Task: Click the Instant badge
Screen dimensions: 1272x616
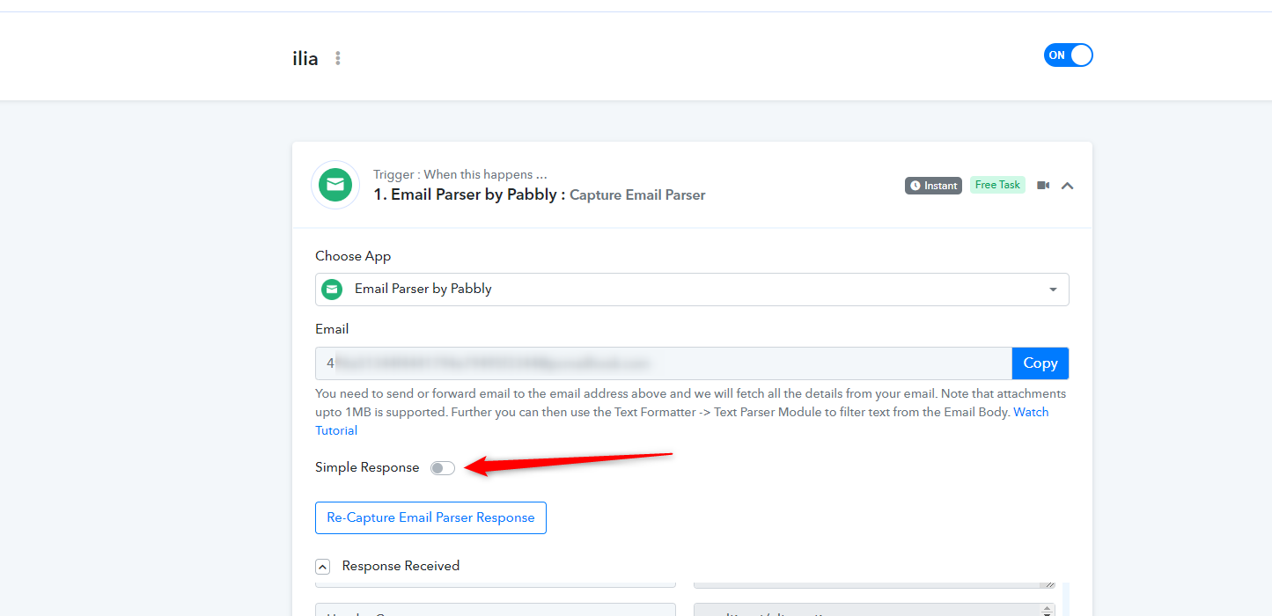Action: pyautogui.click(x=933, y=186)
